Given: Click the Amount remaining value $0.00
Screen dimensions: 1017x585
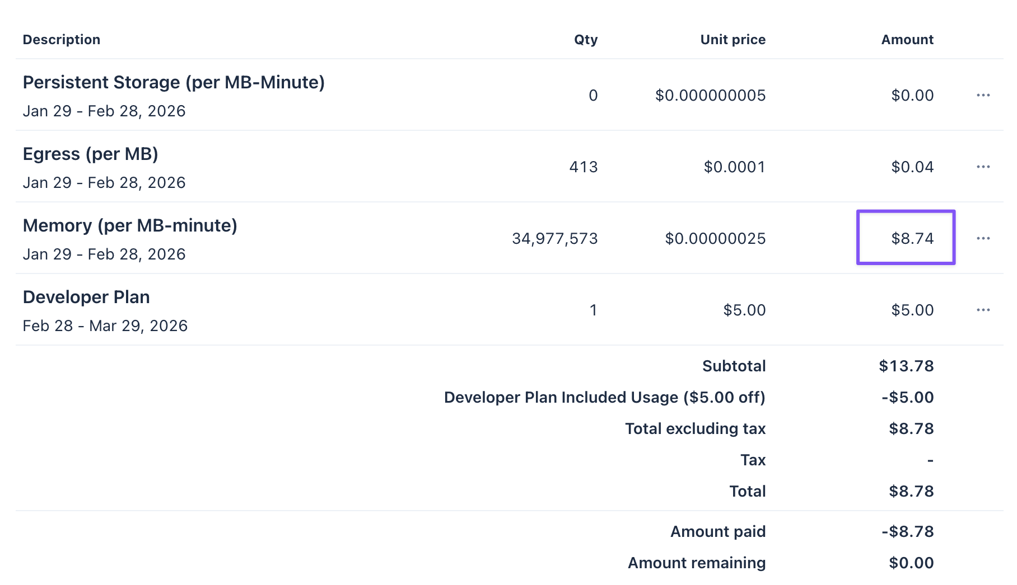Looking at the screenshot, I should coord(911,563).
